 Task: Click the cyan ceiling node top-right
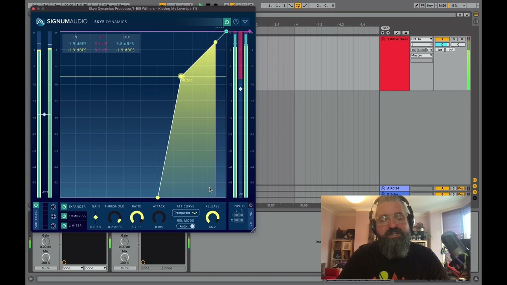coord(226,32)
